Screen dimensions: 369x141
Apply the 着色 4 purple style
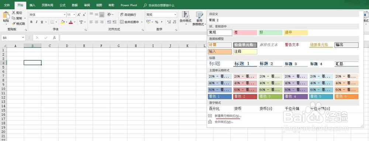coord(296,96)
